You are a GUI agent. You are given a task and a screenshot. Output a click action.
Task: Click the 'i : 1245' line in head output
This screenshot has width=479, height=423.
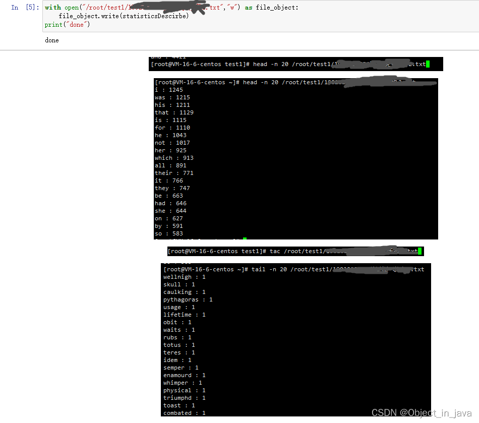(x=168, y=90)
